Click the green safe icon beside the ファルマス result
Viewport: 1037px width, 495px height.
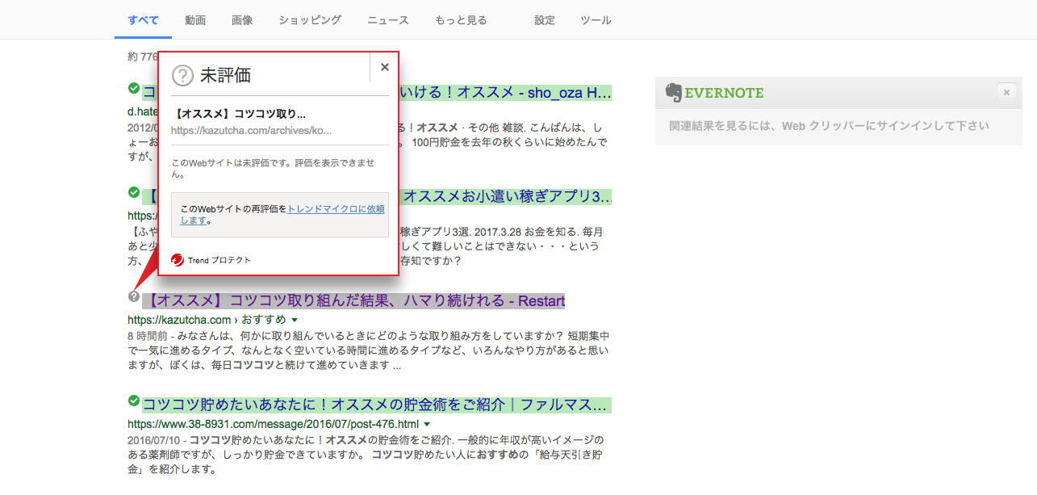pyautogui.click(x=134, y=400)
